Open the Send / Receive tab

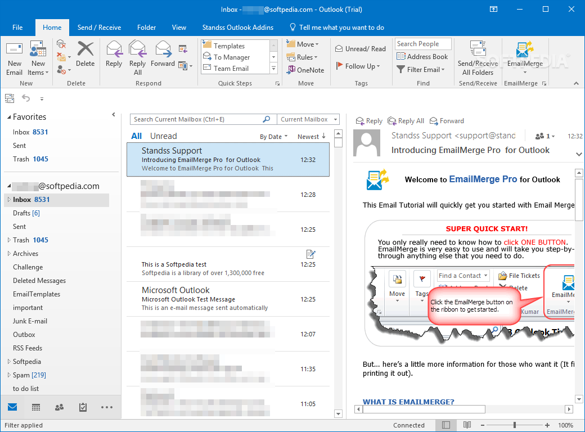pos(99,28)
